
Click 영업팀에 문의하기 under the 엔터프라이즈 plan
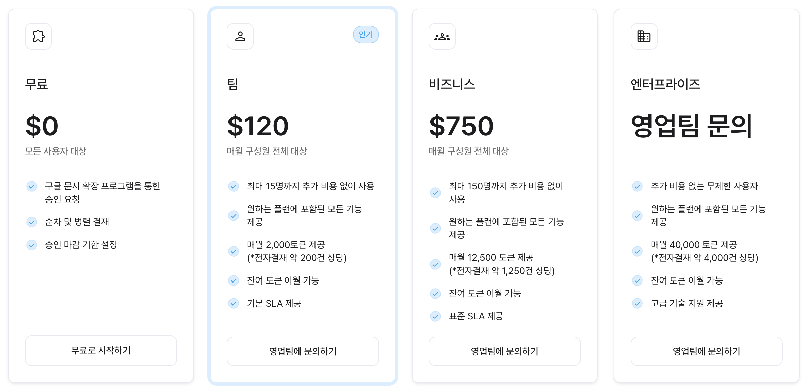tap(707, 351)
